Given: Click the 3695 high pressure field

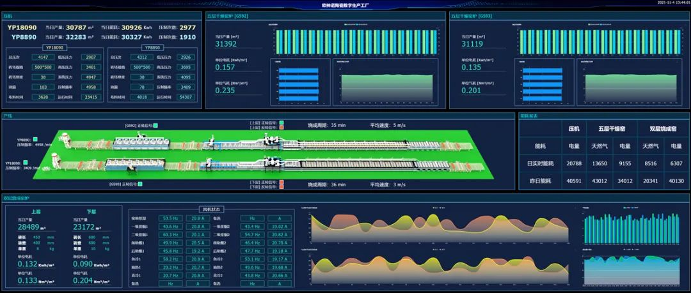Looking at the screenshot, I should point(186,67).
